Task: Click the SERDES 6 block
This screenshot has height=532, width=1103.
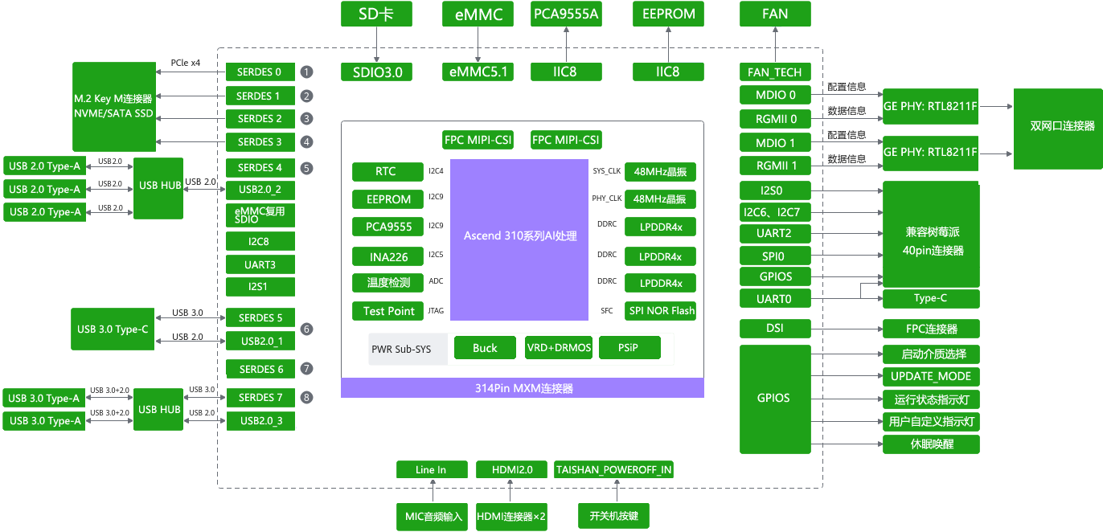Action: (260, 369)
